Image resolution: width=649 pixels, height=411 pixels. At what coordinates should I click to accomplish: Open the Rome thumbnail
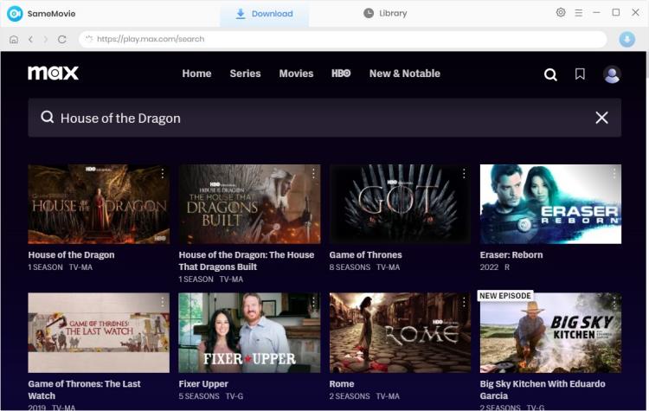(x=400, y=333)
